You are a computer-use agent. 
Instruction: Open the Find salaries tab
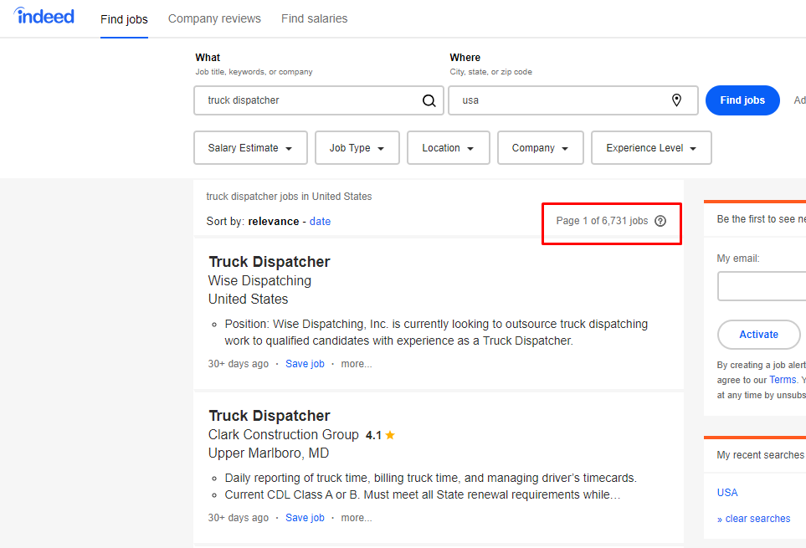[x=314, y=18]
